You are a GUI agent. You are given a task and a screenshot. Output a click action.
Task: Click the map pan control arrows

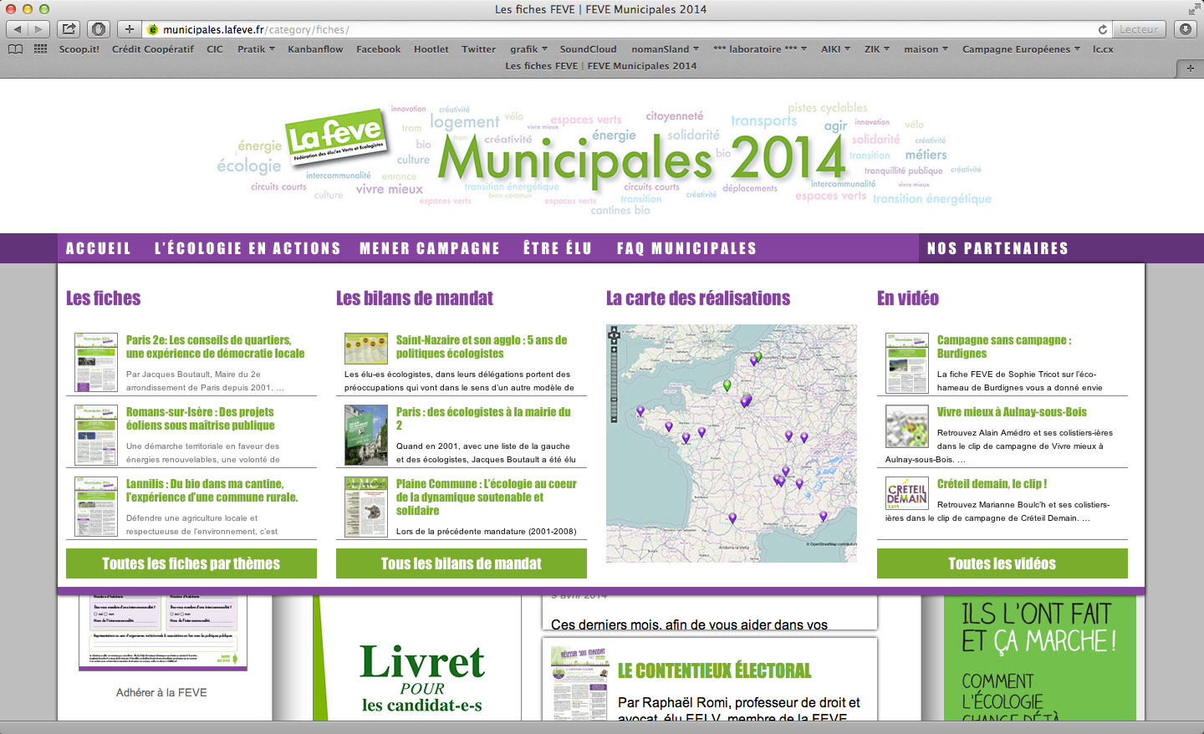[x=614, y=335]
